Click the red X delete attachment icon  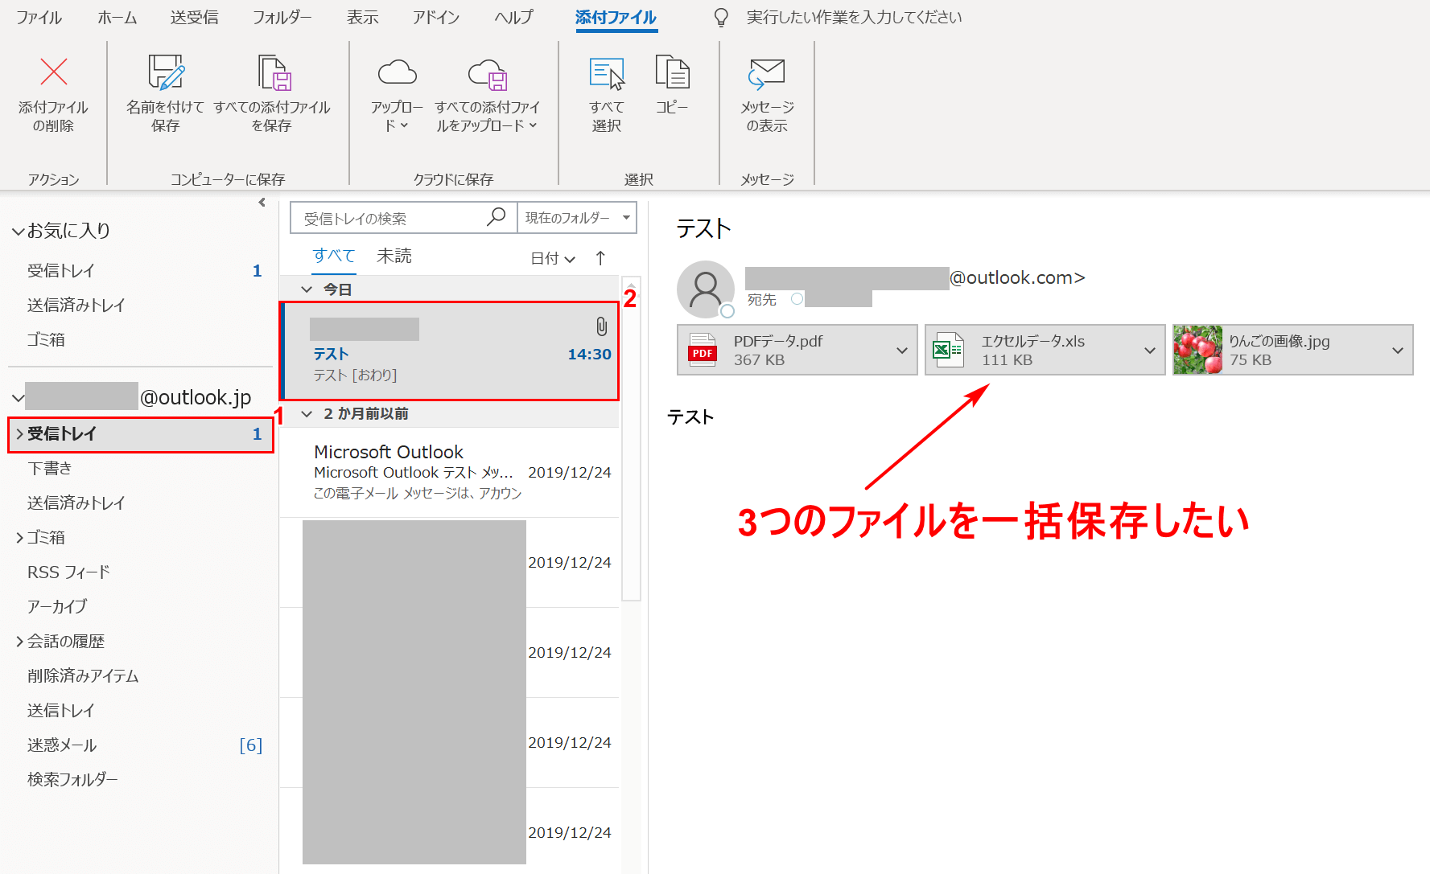[x=53, y=73]
